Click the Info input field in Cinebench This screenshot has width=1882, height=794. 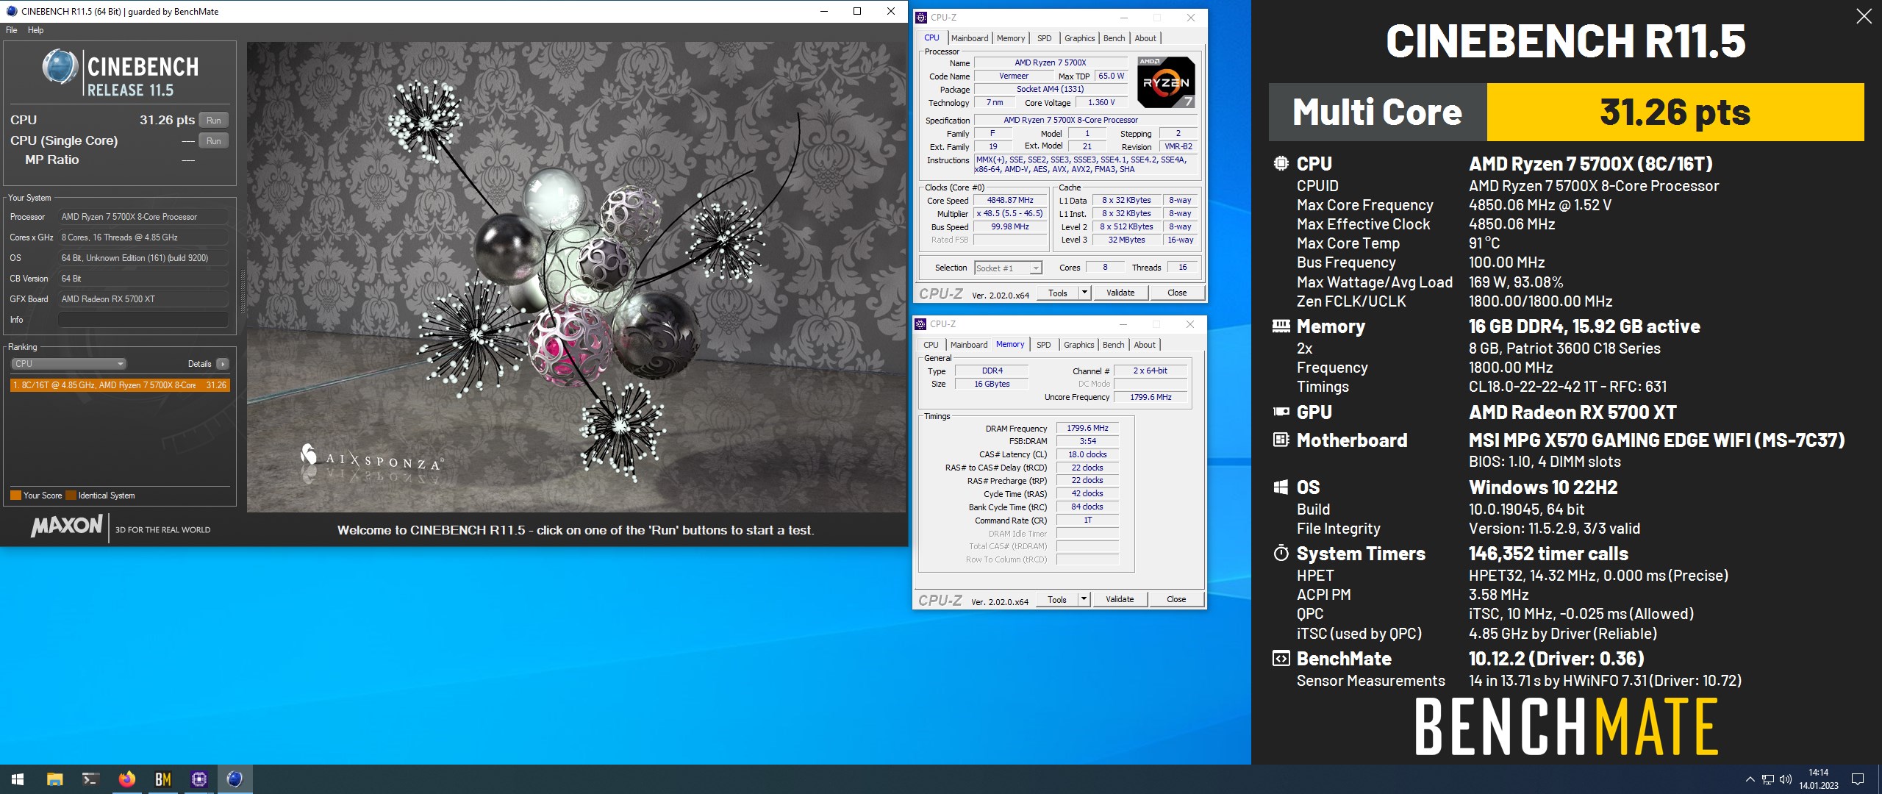click(143, 320)
